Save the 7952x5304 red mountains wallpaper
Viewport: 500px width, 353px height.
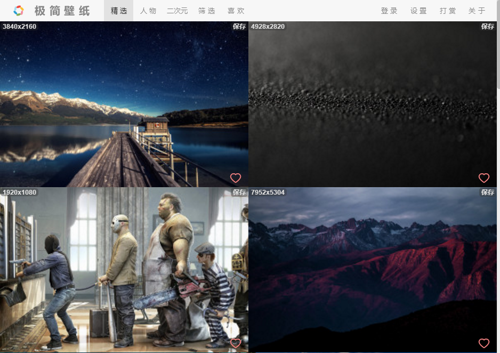click(488, 192)
